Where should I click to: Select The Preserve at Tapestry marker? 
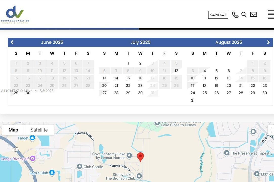[227, 153]
